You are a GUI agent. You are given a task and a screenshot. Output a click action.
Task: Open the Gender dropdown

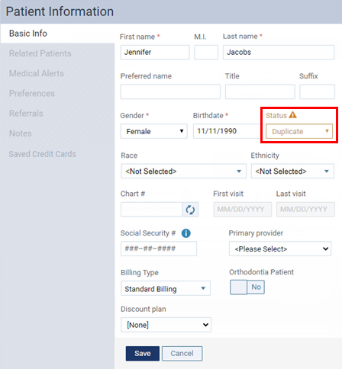154,131
